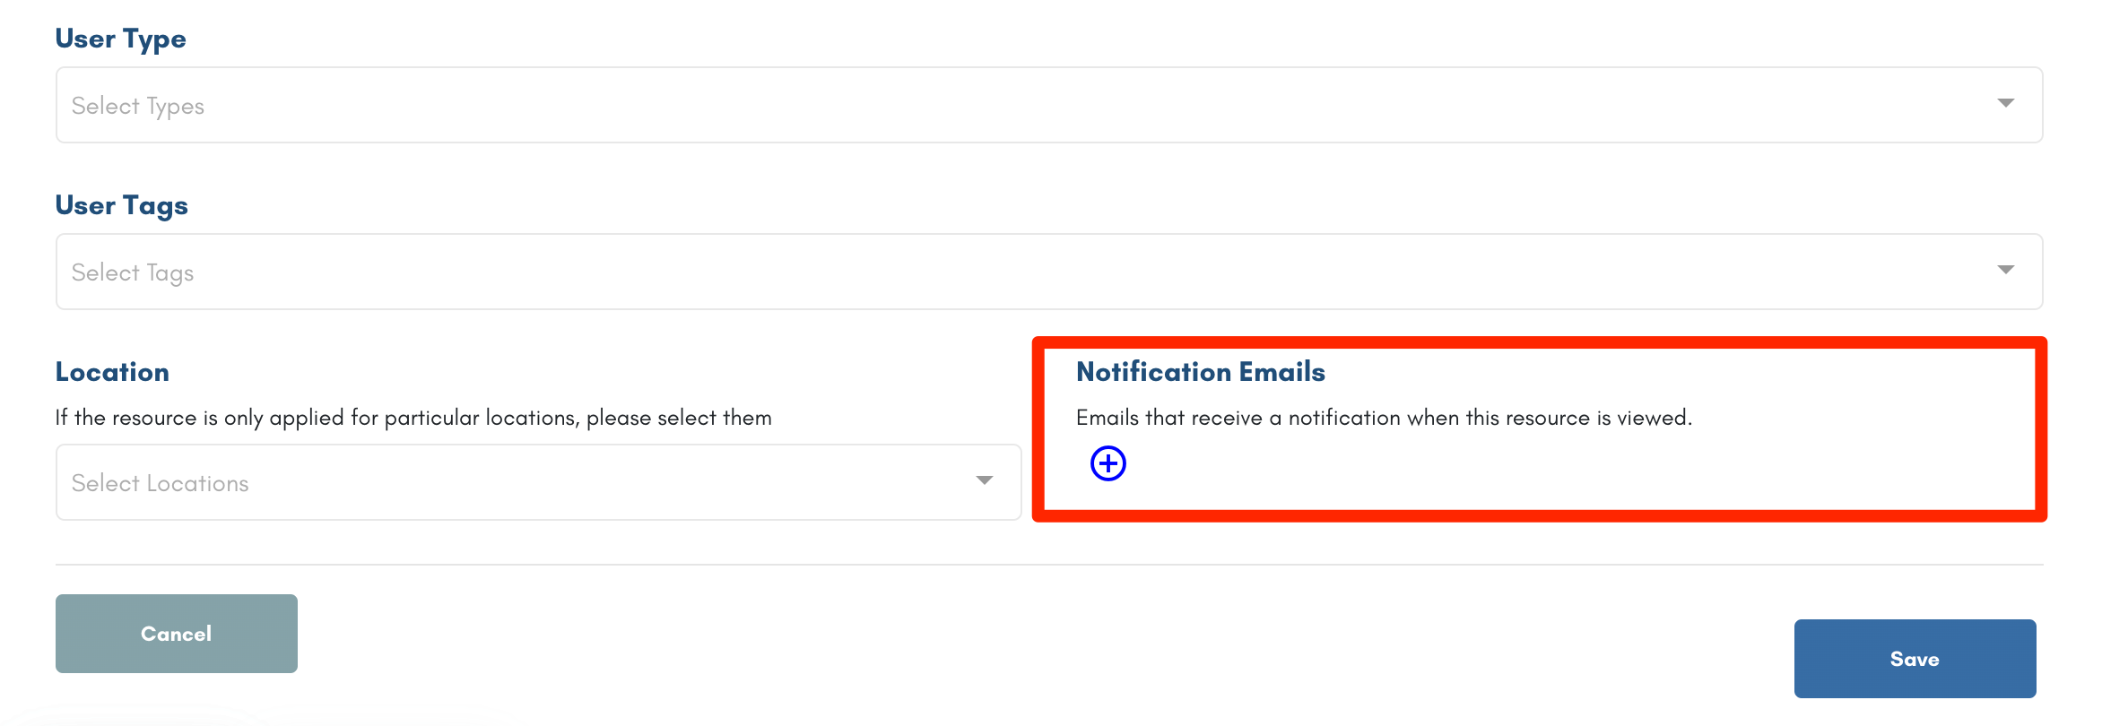The image size is (2102, 726).
Task: Click the Select Tags placeholder text
Action: point(133,273)
